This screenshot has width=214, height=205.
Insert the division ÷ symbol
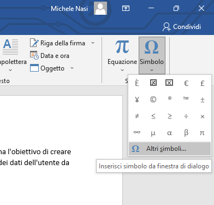[186, 116]
